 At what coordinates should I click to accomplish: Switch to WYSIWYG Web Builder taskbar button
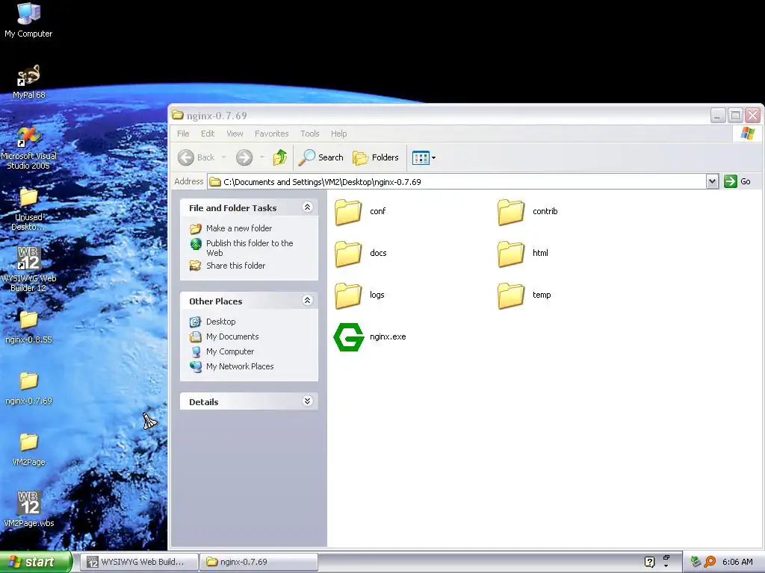[138, 562]
